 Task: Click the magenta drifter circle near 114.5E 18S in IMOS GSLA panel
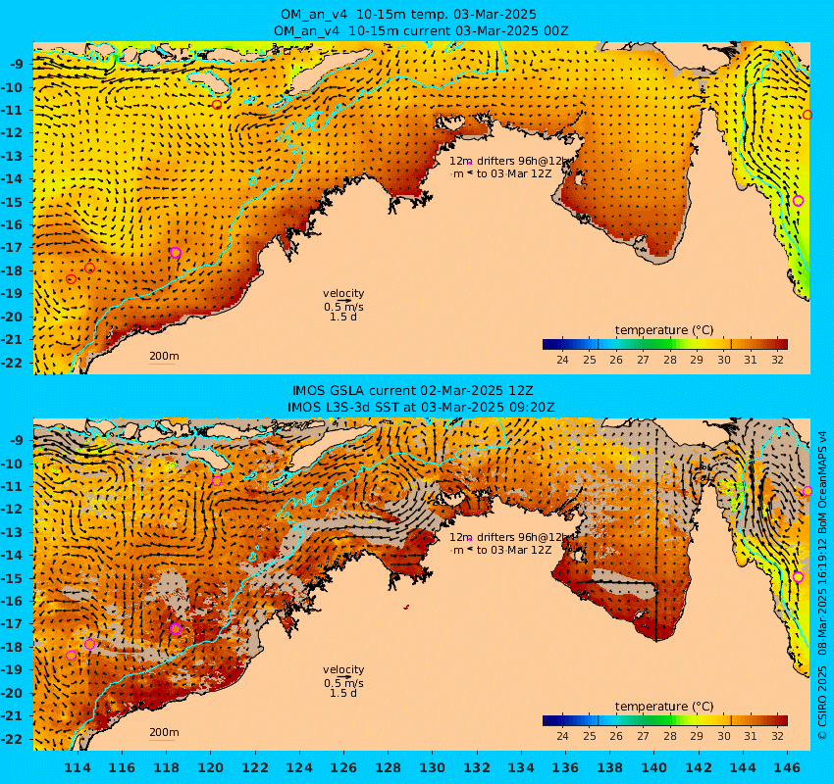[90, 644]
